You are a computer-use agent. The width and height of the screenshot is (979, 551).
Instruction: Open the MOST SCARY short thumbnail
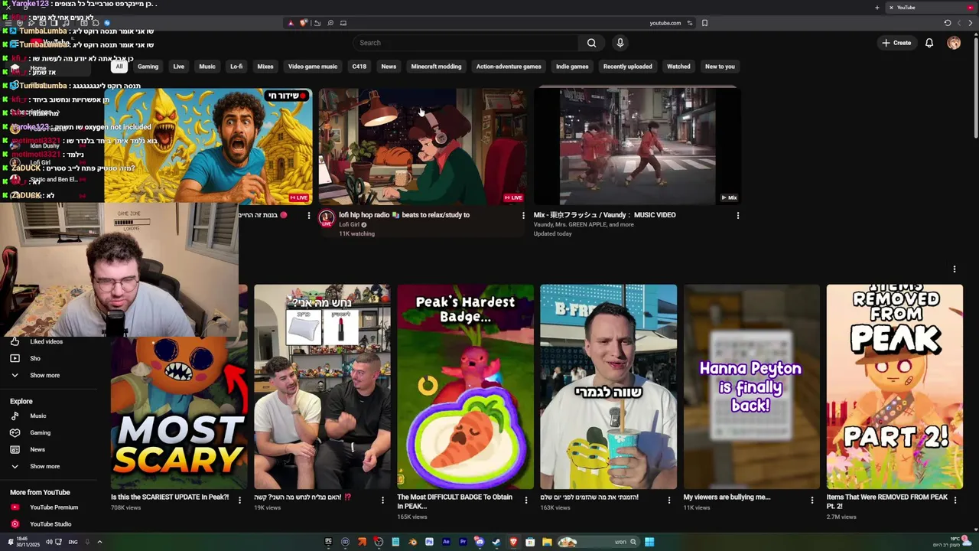point(179,412)
